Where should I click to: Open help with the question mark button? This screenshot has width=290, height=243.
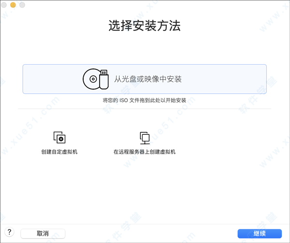[x=9, y=232]
